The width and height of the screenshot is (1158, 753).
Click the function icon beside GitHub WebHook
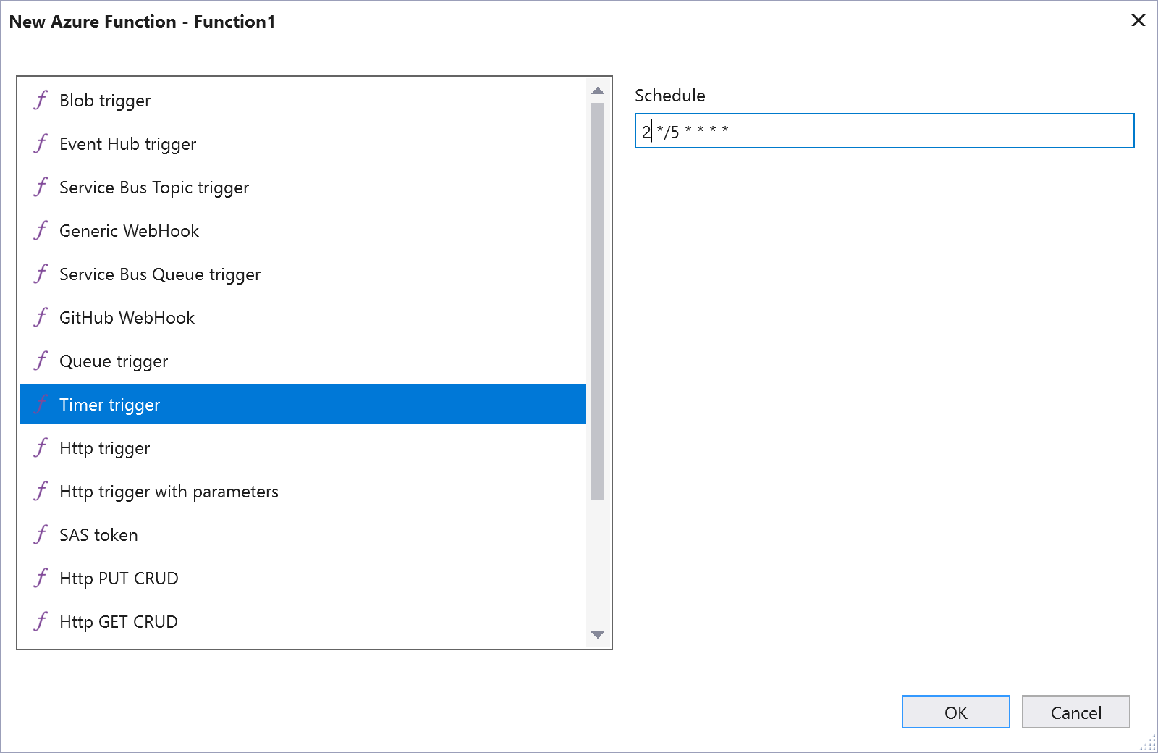tap(41, 317)
